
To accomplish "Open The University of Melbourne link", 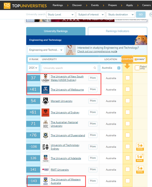I will pos(67,89).
